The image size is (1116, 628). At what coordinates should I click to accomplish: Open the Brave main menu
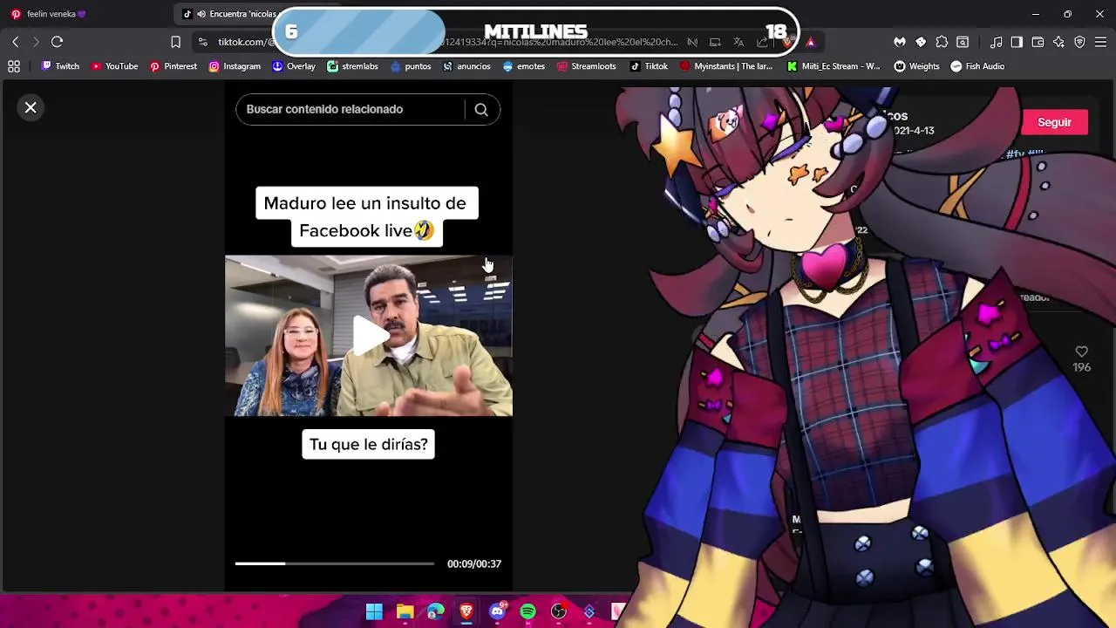click(x=1100, y=42)
